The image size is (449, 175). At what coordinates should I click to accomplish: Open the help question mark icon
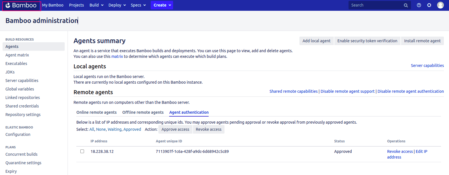(419, 5)
